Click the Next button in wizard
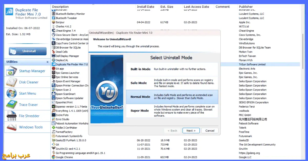Image resolution: width=308 pixels, height=161 pixels. tap(191, 130)
